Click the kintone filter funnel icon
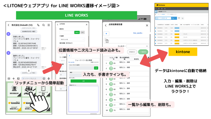The width and height of the screenshot is (211, 119). tap(179, 18)
